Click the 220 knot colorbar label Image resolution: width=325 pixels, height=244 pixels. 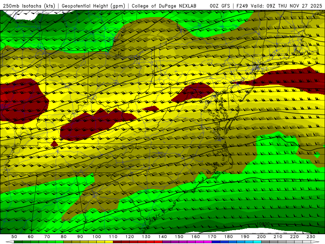click(295, 237)
